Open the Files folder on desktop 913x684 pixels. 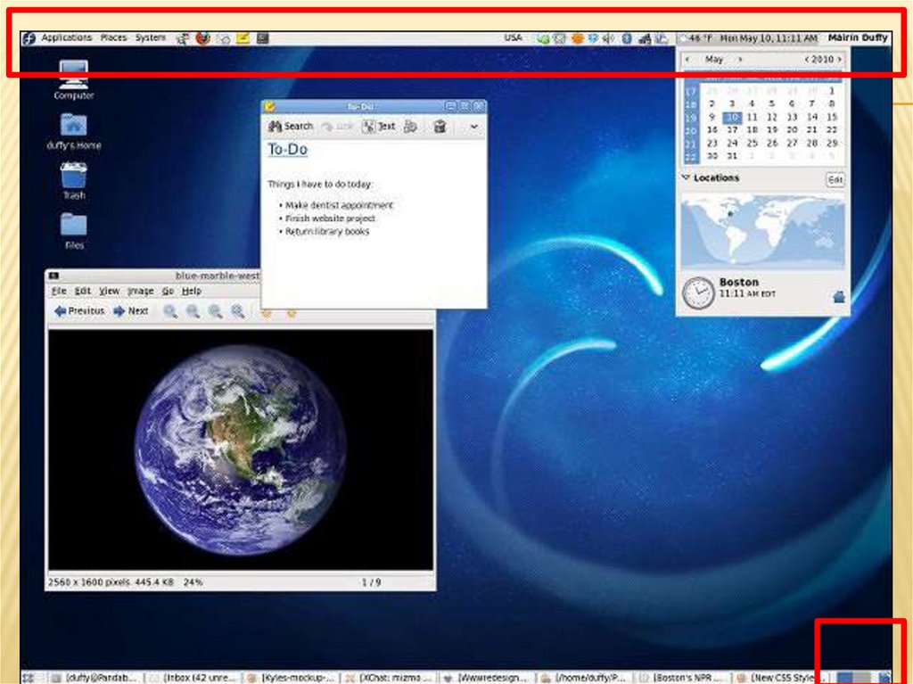[x=73, y=231]
